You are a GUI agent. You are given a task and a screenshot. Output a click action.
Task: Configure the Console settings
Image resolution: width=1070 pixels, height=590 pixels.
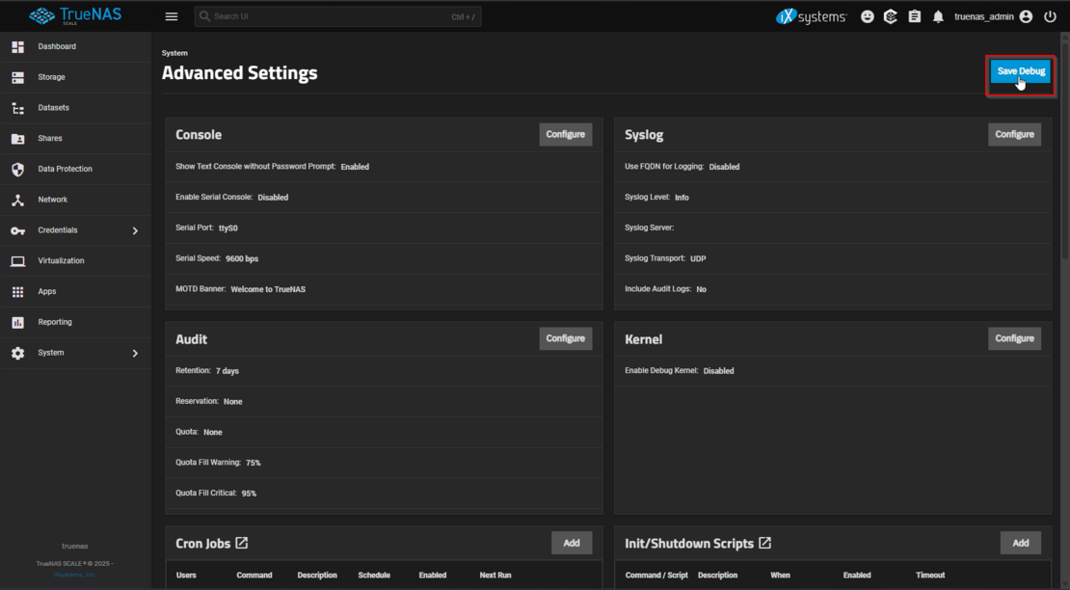click(x=565, y=134)
